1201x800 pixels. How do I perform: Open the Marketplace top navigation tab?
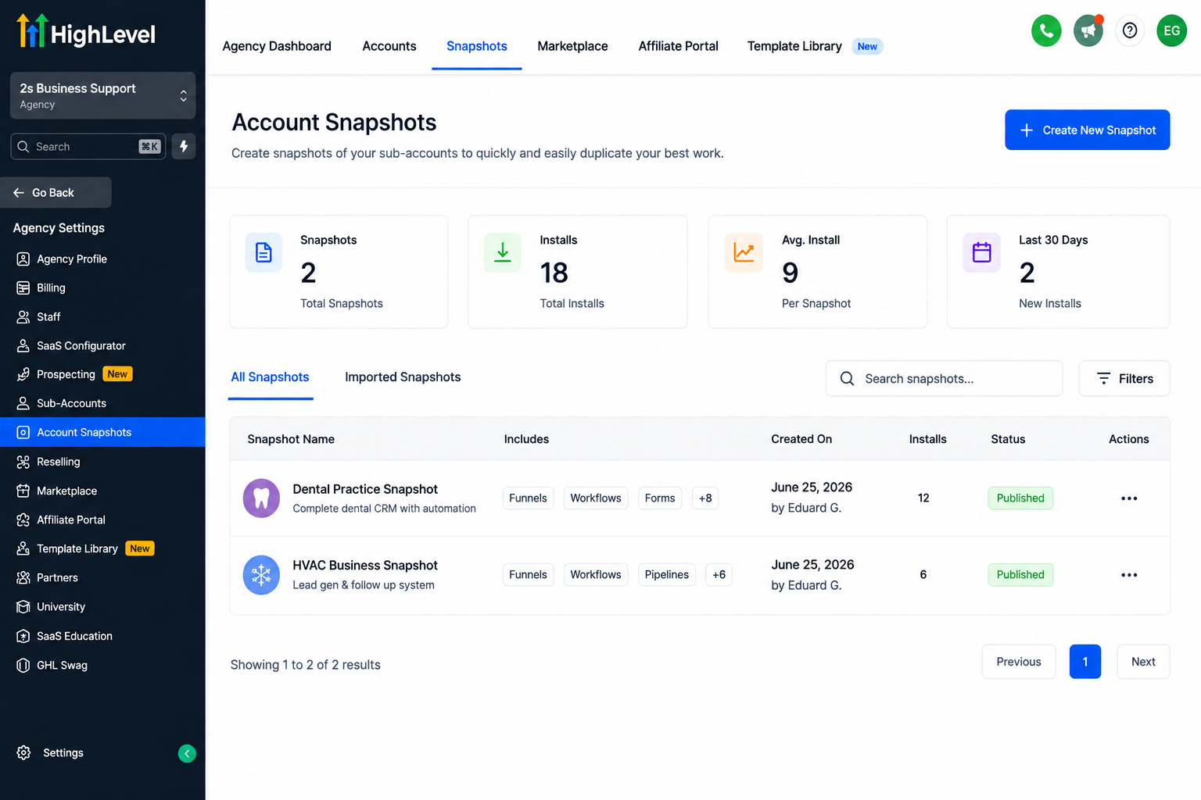coord(572,46)
